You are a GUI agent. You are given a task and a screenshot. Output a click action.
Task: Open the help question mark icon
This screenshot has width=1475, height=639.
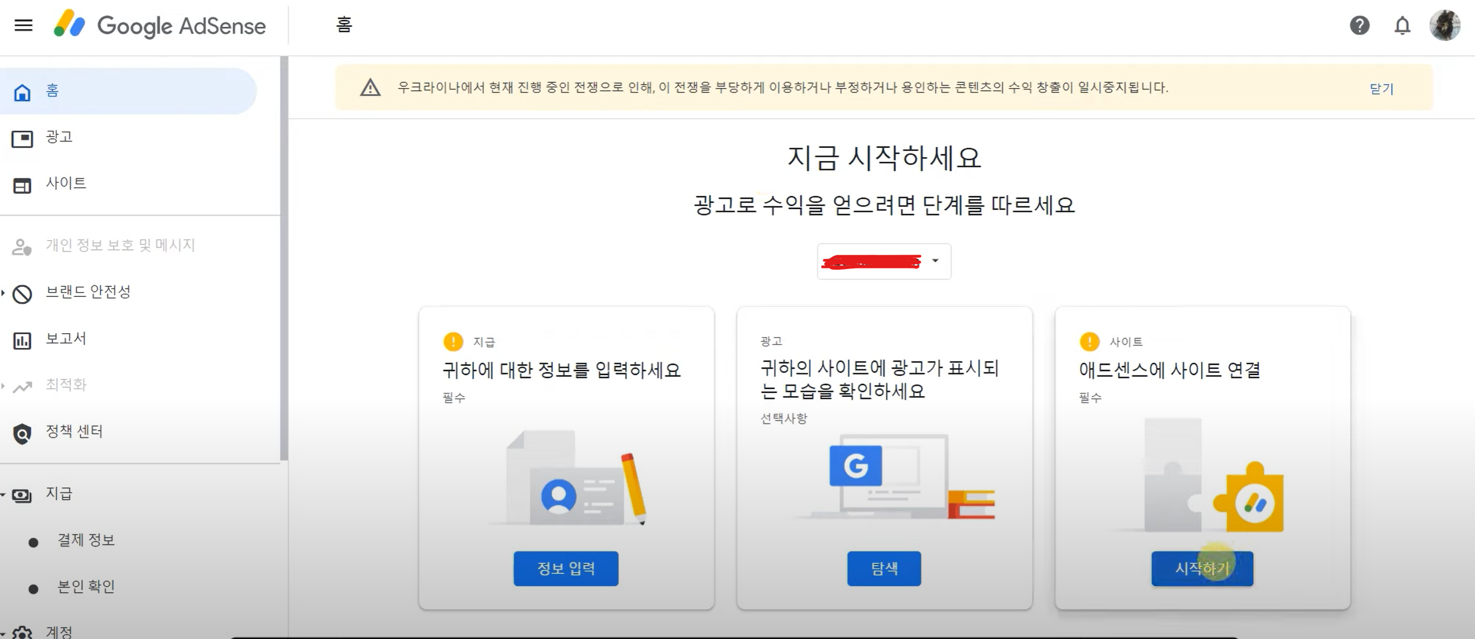[x=1360, y=25]
